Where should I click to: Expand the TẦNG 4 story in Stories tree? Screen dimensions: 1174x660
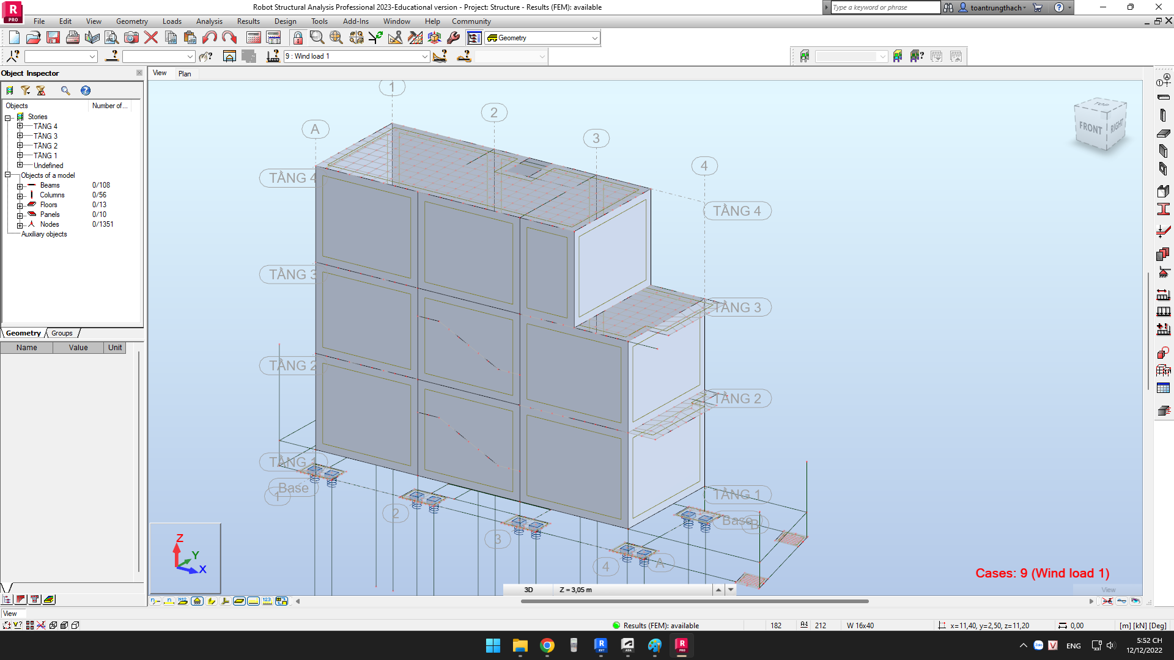(20, 127)
